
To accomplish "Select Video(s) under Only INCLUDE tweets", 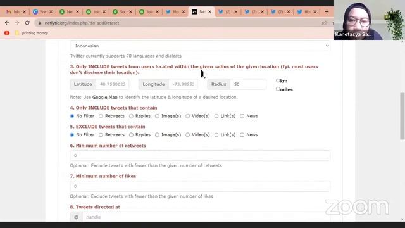I will point(187,116).
